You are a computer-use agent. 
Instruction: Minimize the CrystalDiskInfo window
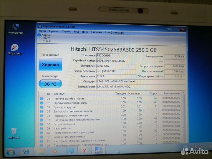[169, 29]
